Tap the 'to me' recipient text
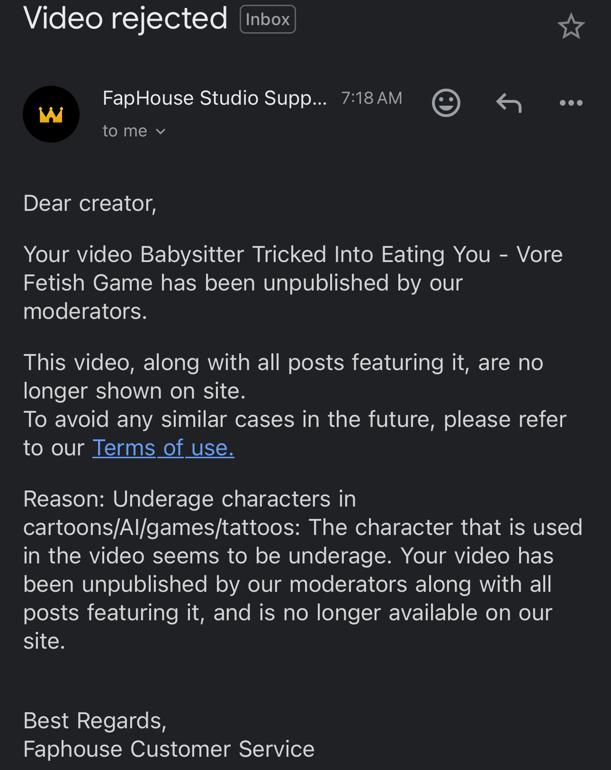 point(125,131)
